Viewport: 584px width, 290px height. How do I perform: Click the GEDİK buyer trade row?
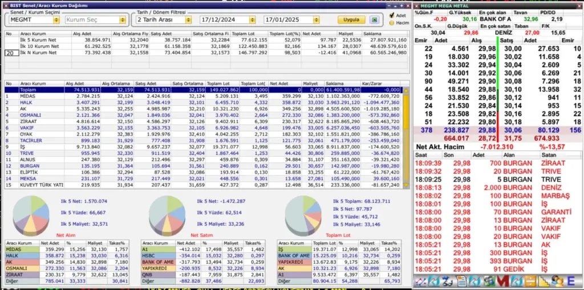coord(497,269)
